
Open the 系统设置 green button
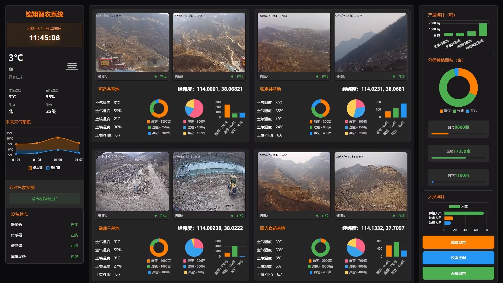coord(458,273)
